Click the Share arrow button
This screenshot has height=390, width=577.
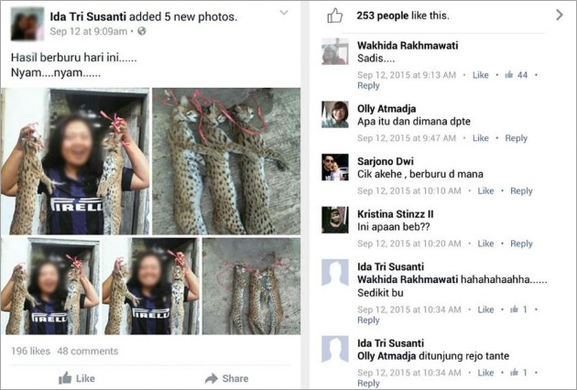(227, 378)
